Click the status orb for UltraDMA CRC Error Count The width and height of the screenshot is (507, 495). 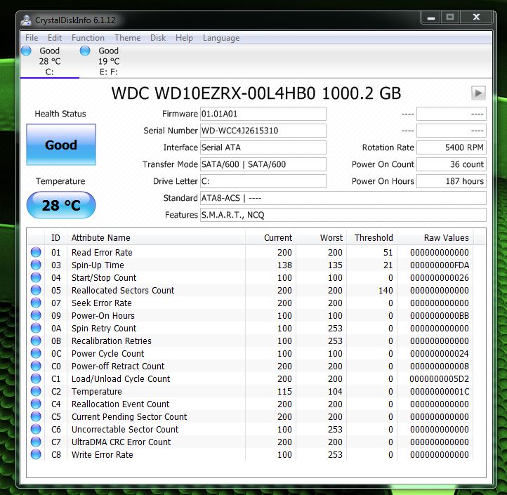[36, 442]
